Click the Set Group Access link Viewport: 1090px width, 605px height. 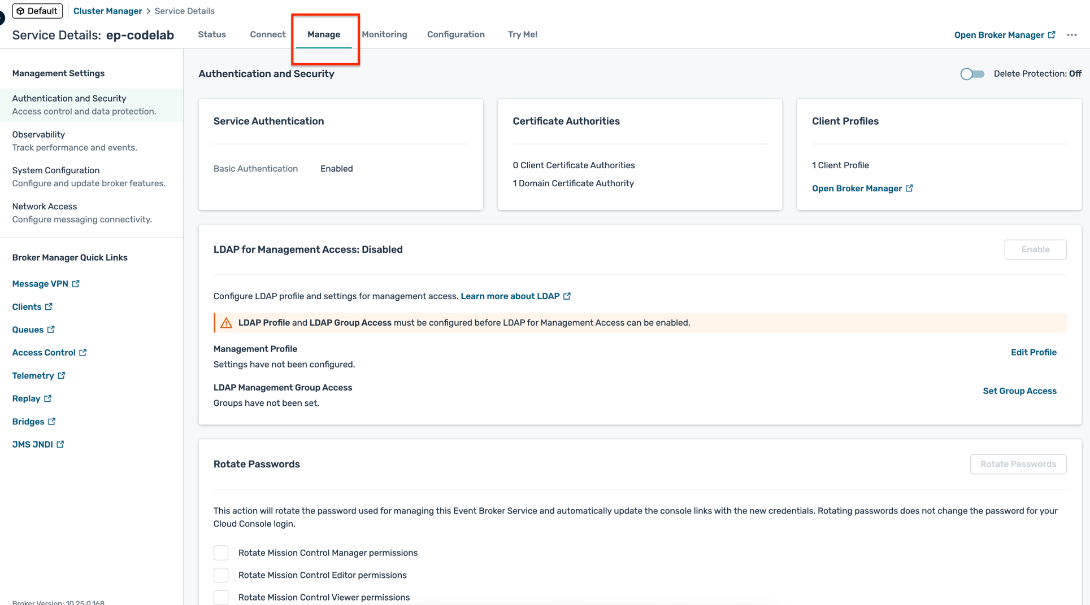click(1019, 391)
